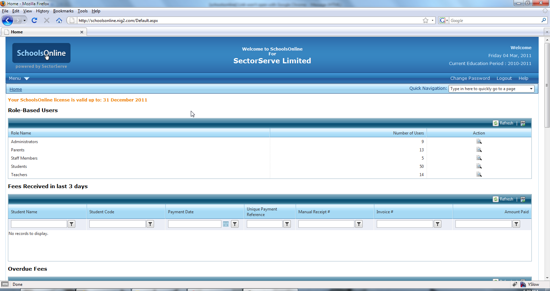Expand the SchoolsOnline Menu dropdown
Viewport: 550px width, 291px height.
coord(19,78)
